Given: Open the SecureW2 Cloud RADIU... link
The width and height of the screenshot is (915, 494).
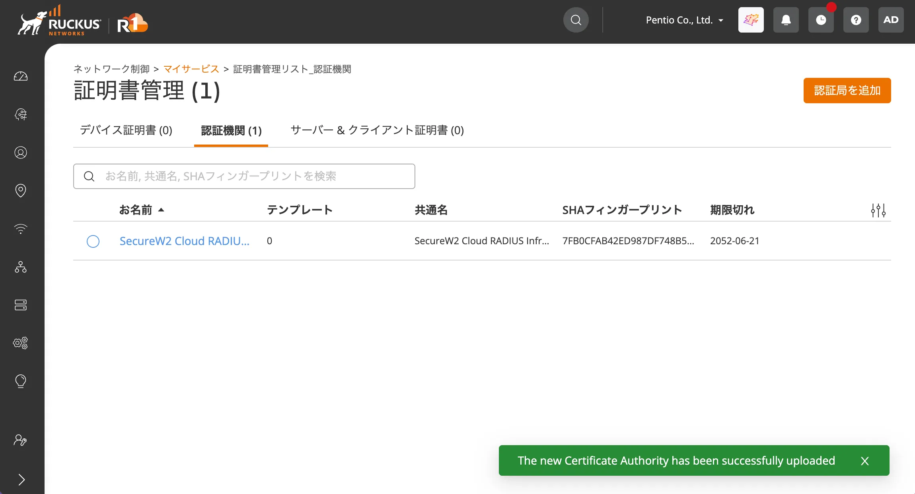Looking at the screenshot, I should pyautogui.click(x=185, y=241).
